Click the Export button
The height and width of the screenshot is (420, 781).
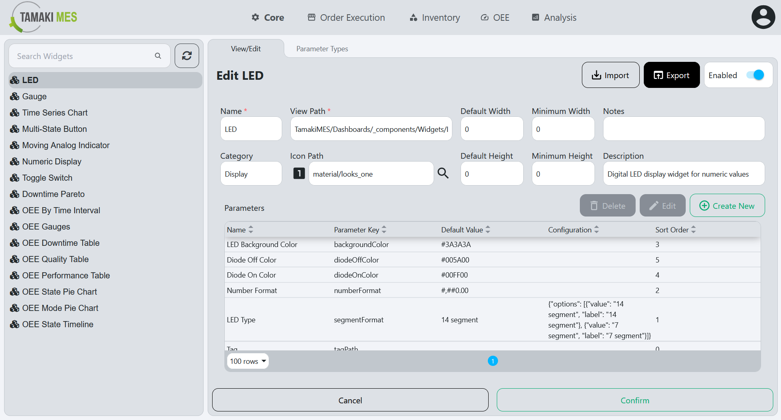[671, 75]
